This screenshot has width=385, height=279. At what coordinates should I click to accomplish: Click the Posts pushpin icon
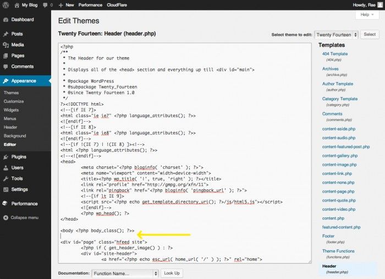[5, 34]
